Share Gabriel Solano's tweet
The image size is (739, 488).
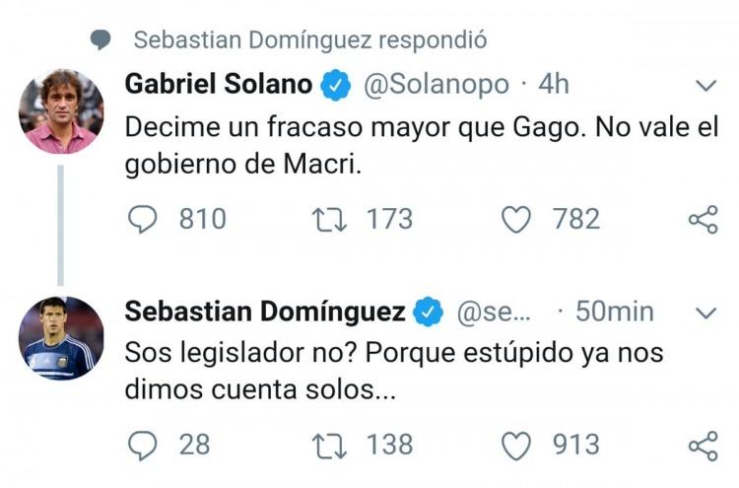click(704, 220)
